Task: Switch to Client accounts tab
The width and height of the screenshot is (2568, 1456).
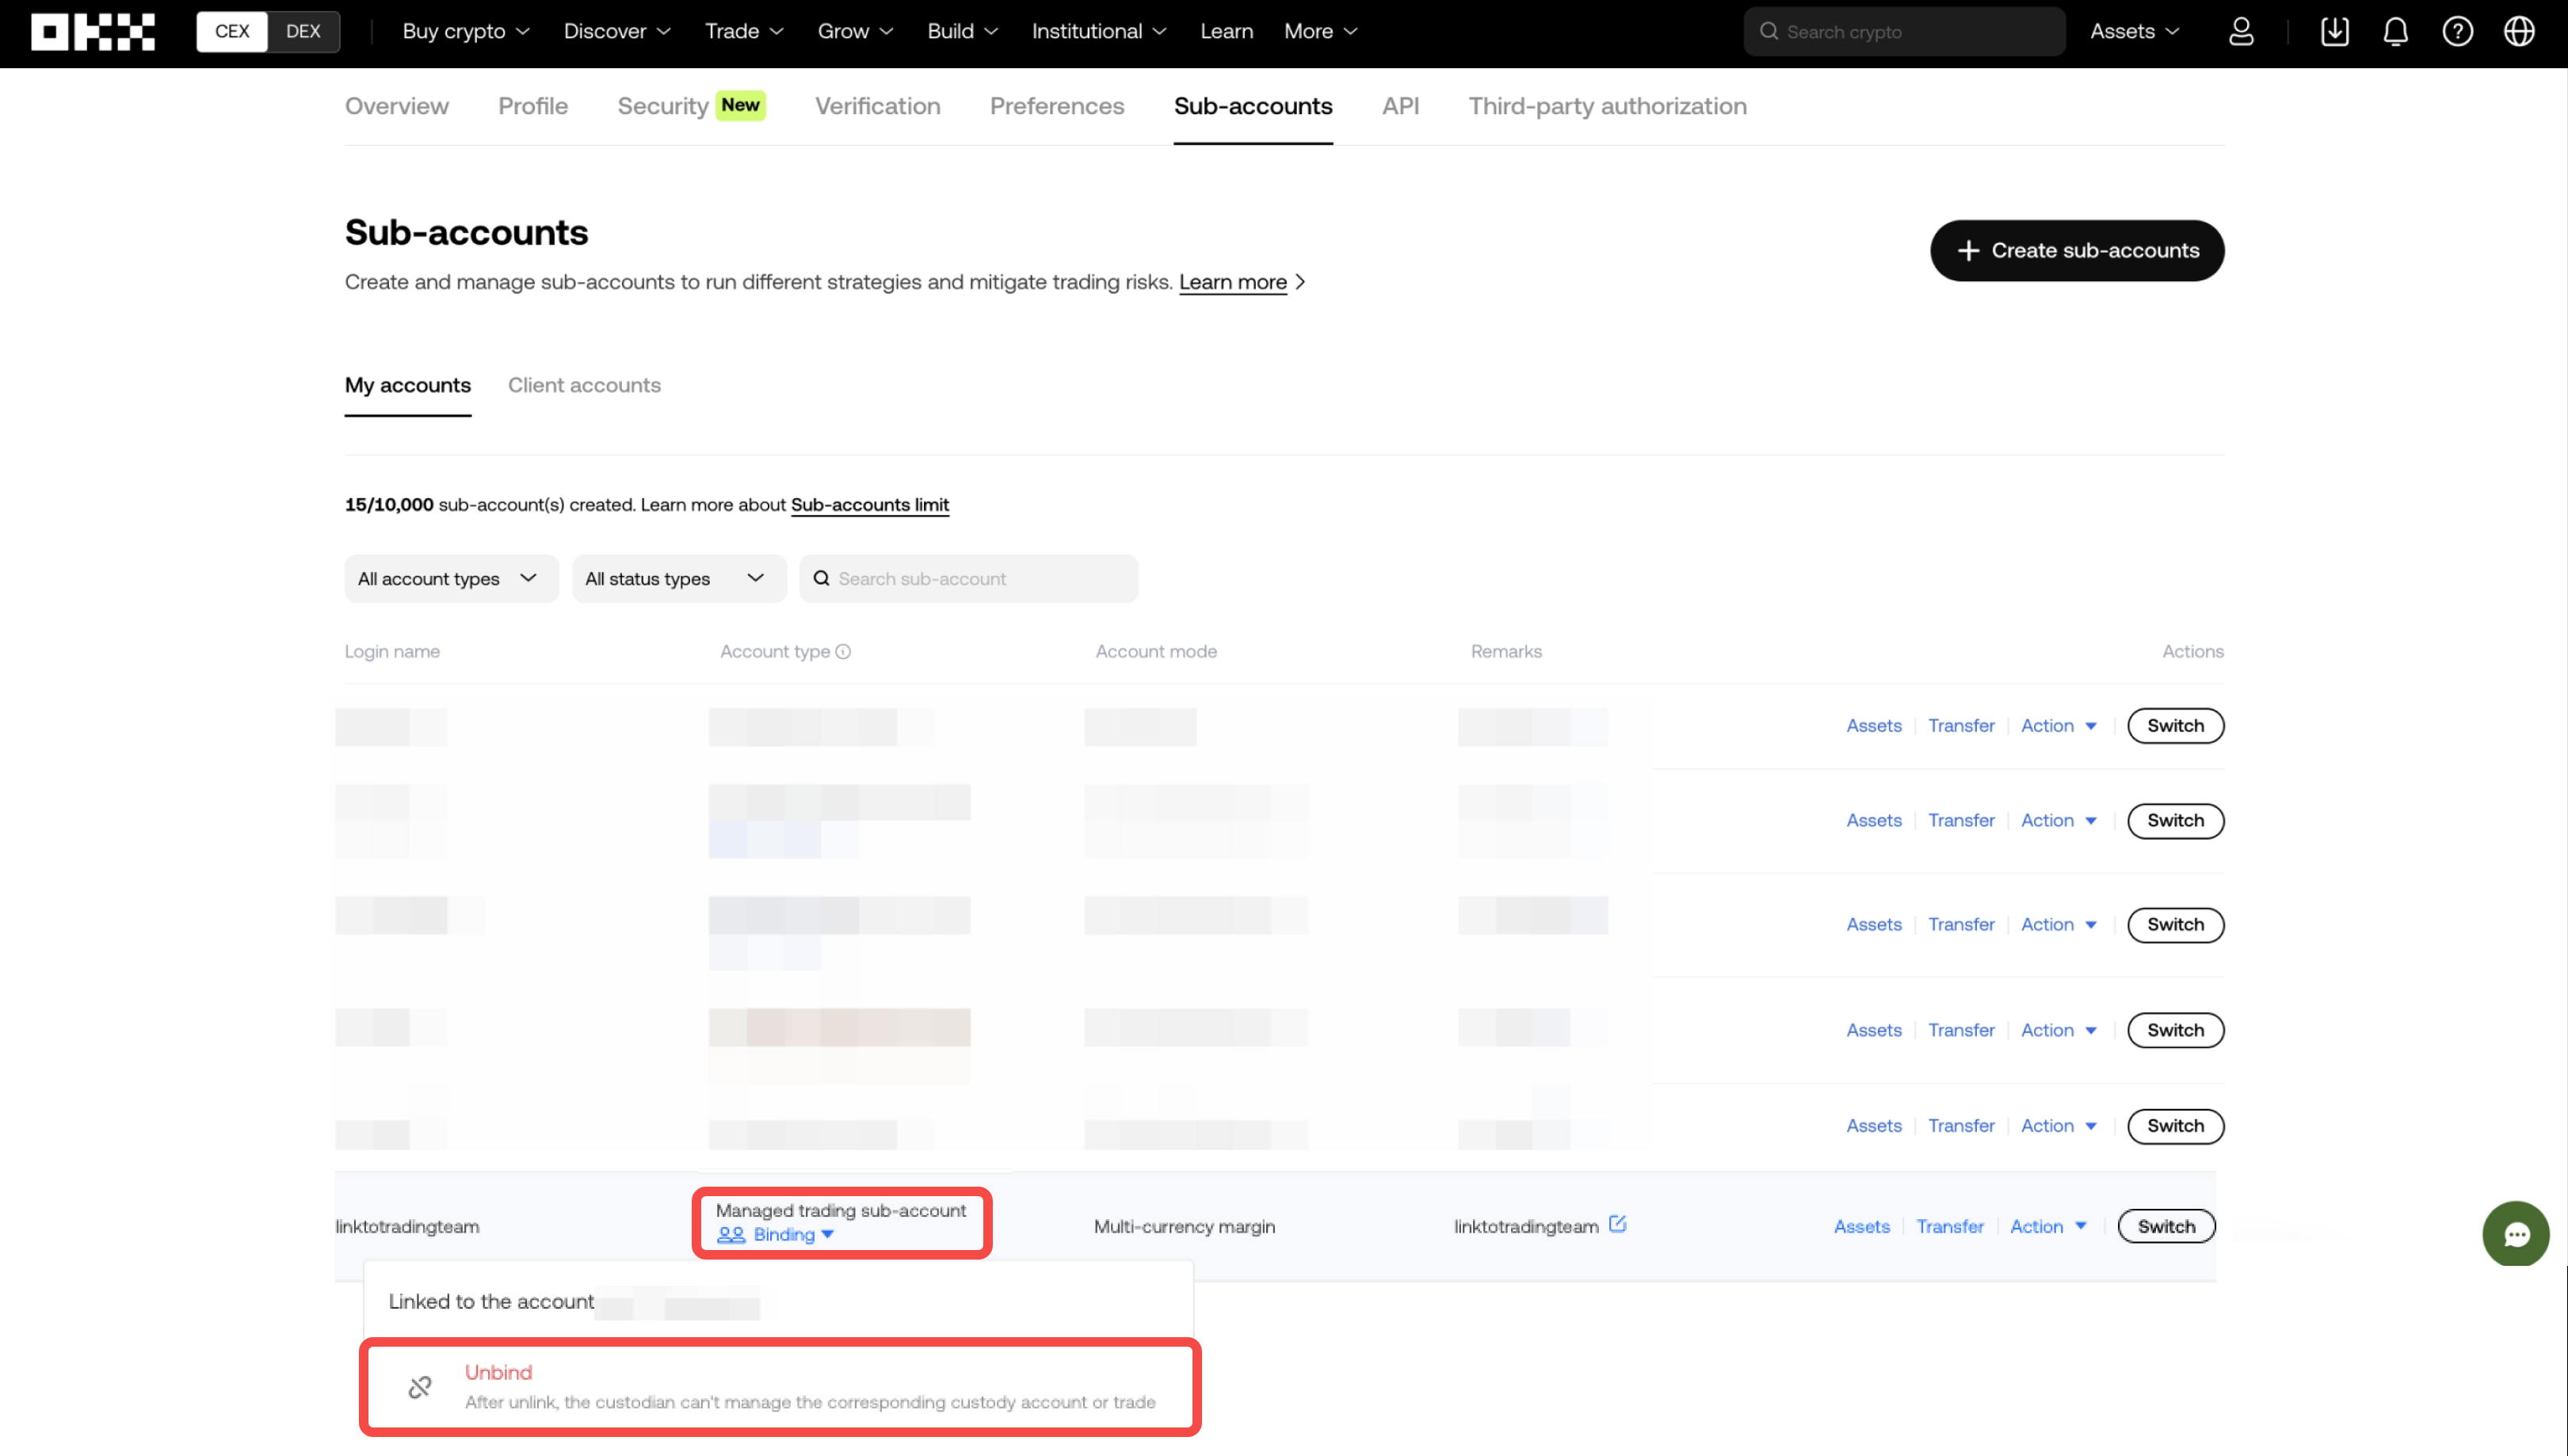Action: click(x=584, y=385)
